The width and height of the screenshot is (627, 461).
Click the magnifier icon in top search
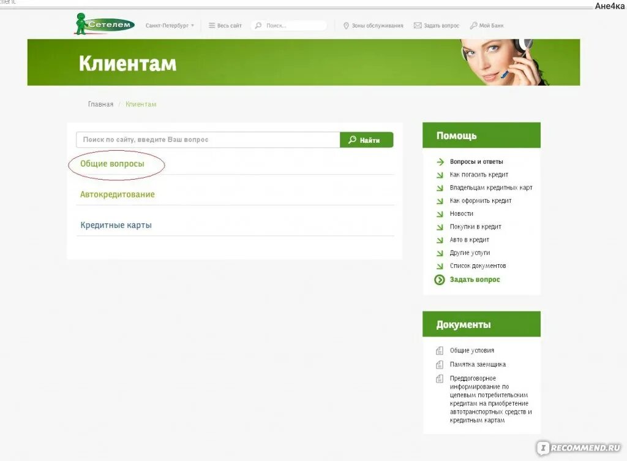coord(259,26)
